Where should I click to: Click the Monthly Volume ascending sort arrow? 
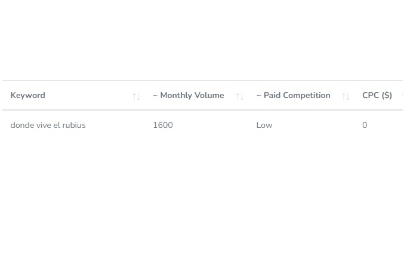click(x=238, y=96)
